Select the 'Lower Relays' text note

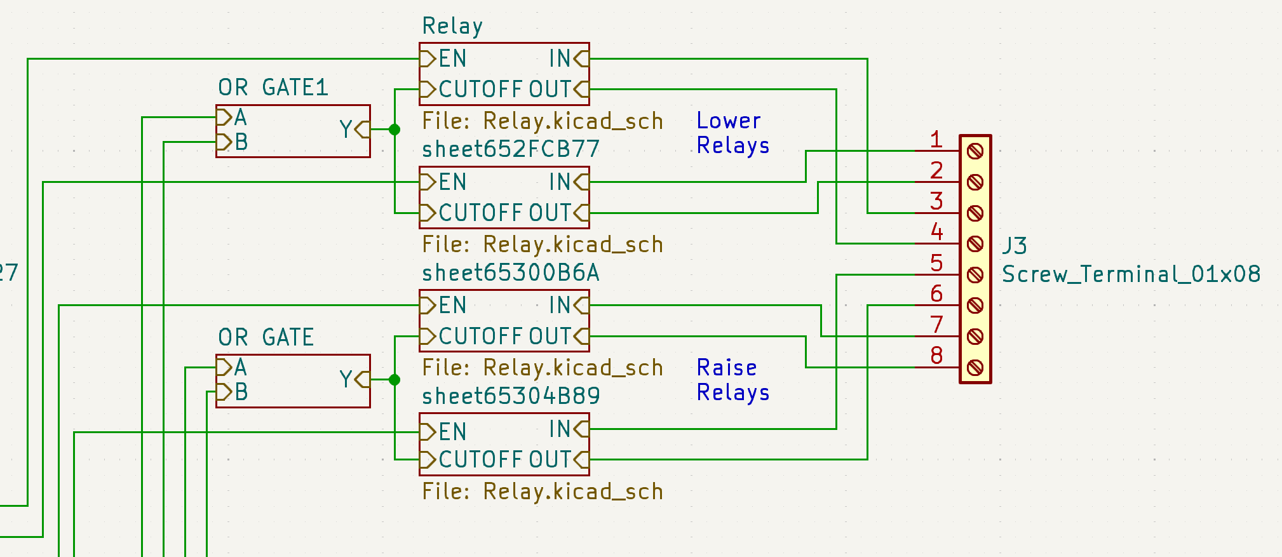[733, 133]
